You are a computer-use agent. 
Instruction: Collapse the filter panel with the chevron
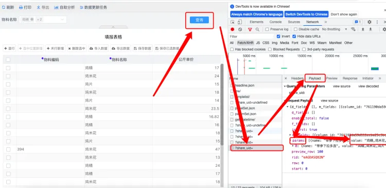pyautogui.click(x=113, y=27)
